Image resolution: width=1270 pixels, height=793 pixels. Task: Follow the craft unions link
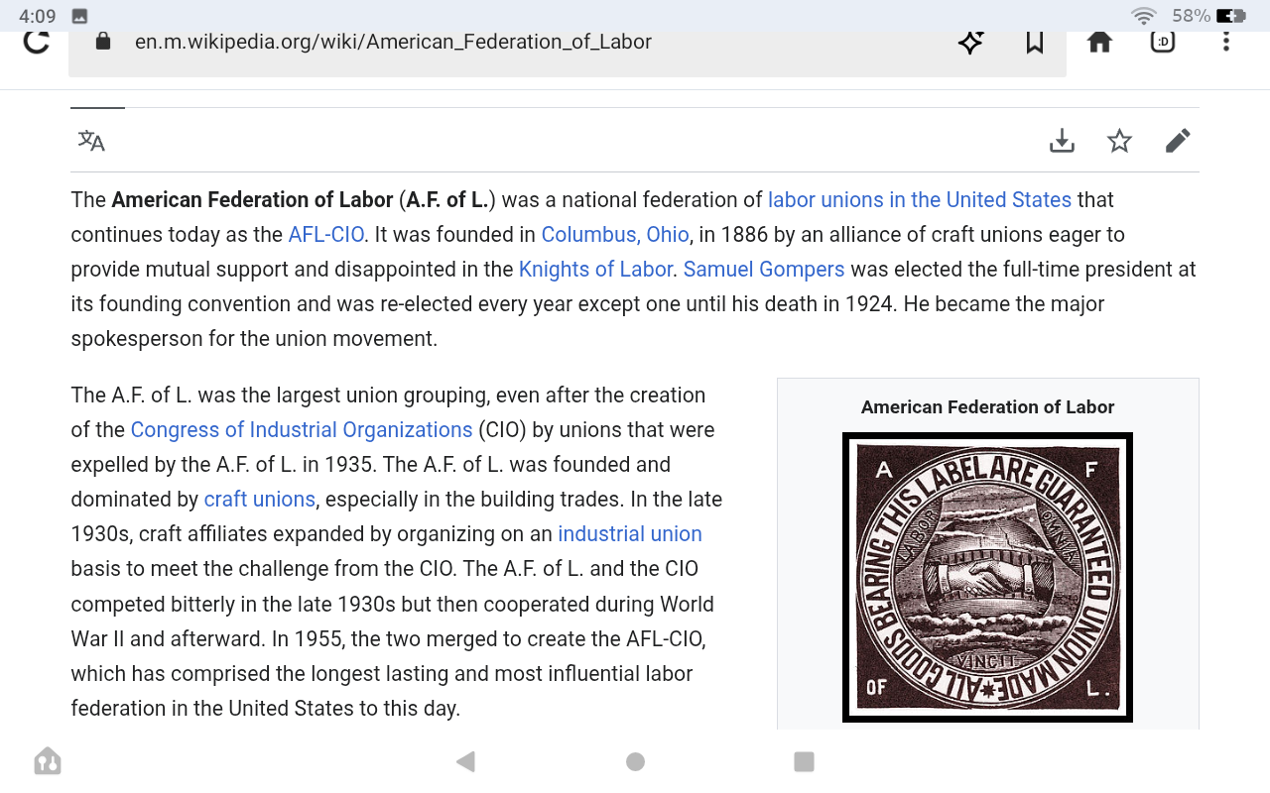260,499
